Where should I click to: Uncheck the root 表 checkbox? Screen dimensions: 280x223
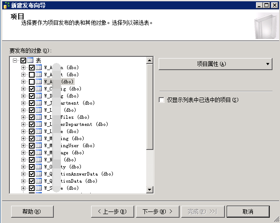point(23,60)
